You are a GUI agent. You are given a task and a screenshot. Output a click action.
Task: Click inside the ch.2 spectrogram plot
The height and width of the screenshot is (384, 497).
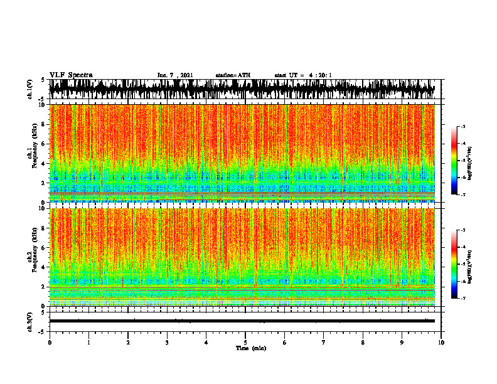pyautogui.click(x=242, y=257)
